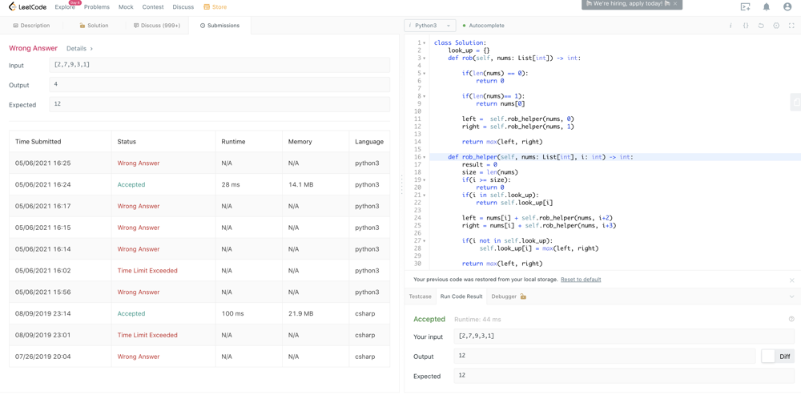Open the Discuss nav item

pos(183,7)
